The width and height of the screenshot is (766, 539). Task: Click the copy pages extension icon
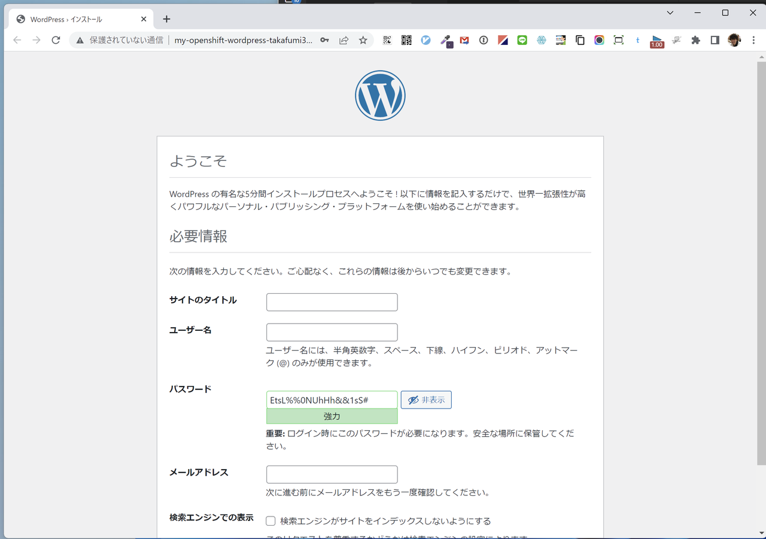click(x=580, y=40)
